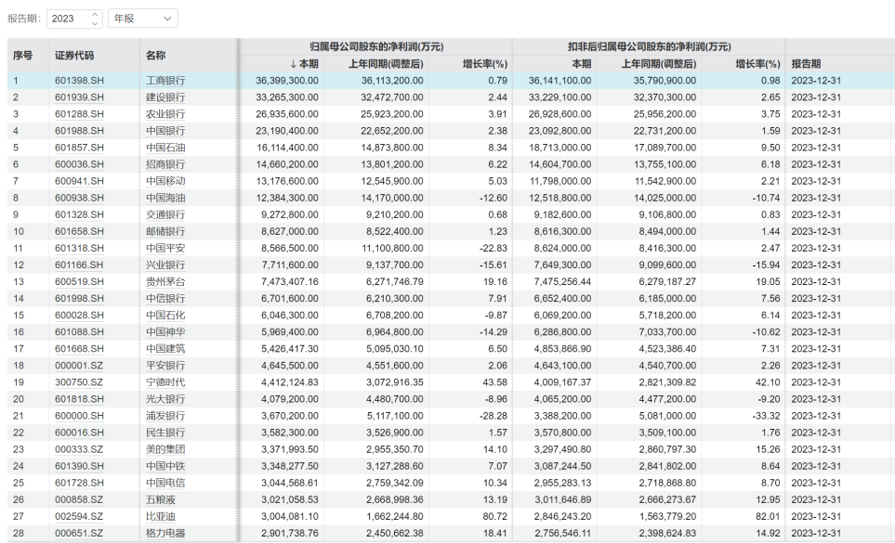Screen dimensions: 895x543
Task: Open stock name link 交通银行
Action: coord(165,214)
